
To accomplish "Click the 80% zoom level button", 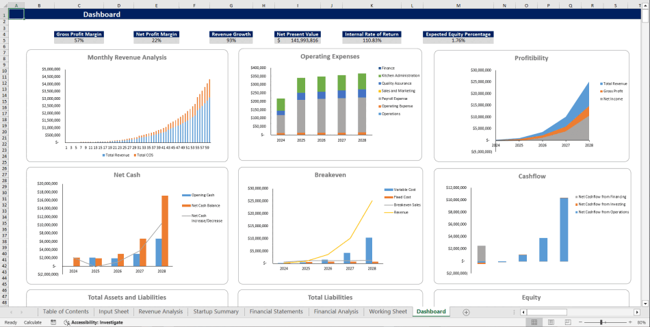I will pos(640,322).
